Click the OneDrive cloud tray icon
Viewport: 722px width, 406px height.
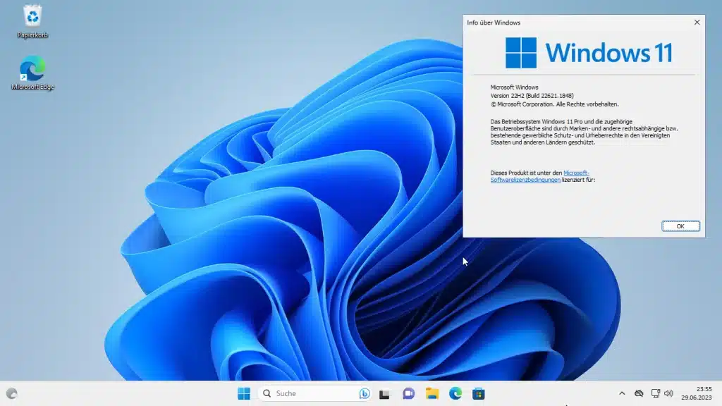pyautogui.click(x=639, y=393)
